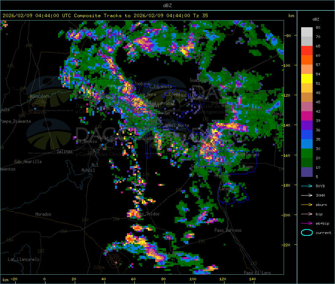Click the -200 km tick on right axis
The height and width of the screenshot is (284, 335).
tap(285, 215)
